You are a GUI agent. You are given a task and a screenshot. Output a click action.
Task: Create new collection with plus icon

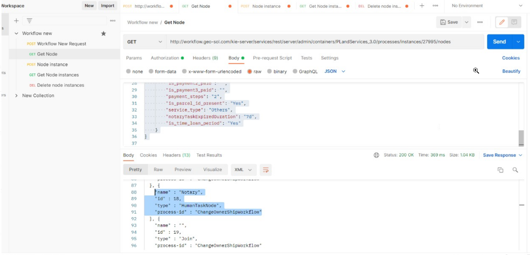(x=16, y=21)
